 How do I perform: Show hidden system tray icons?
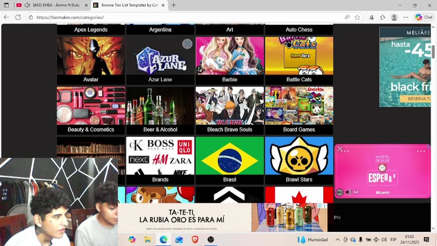338,240
